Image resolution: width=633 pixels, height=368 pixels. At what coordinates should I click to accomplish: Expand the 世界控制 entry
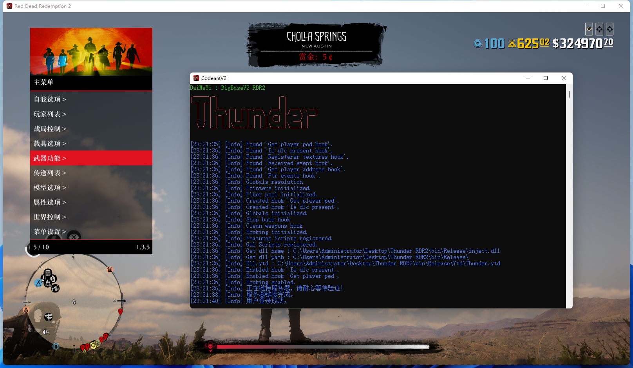(x=91, y=217)
